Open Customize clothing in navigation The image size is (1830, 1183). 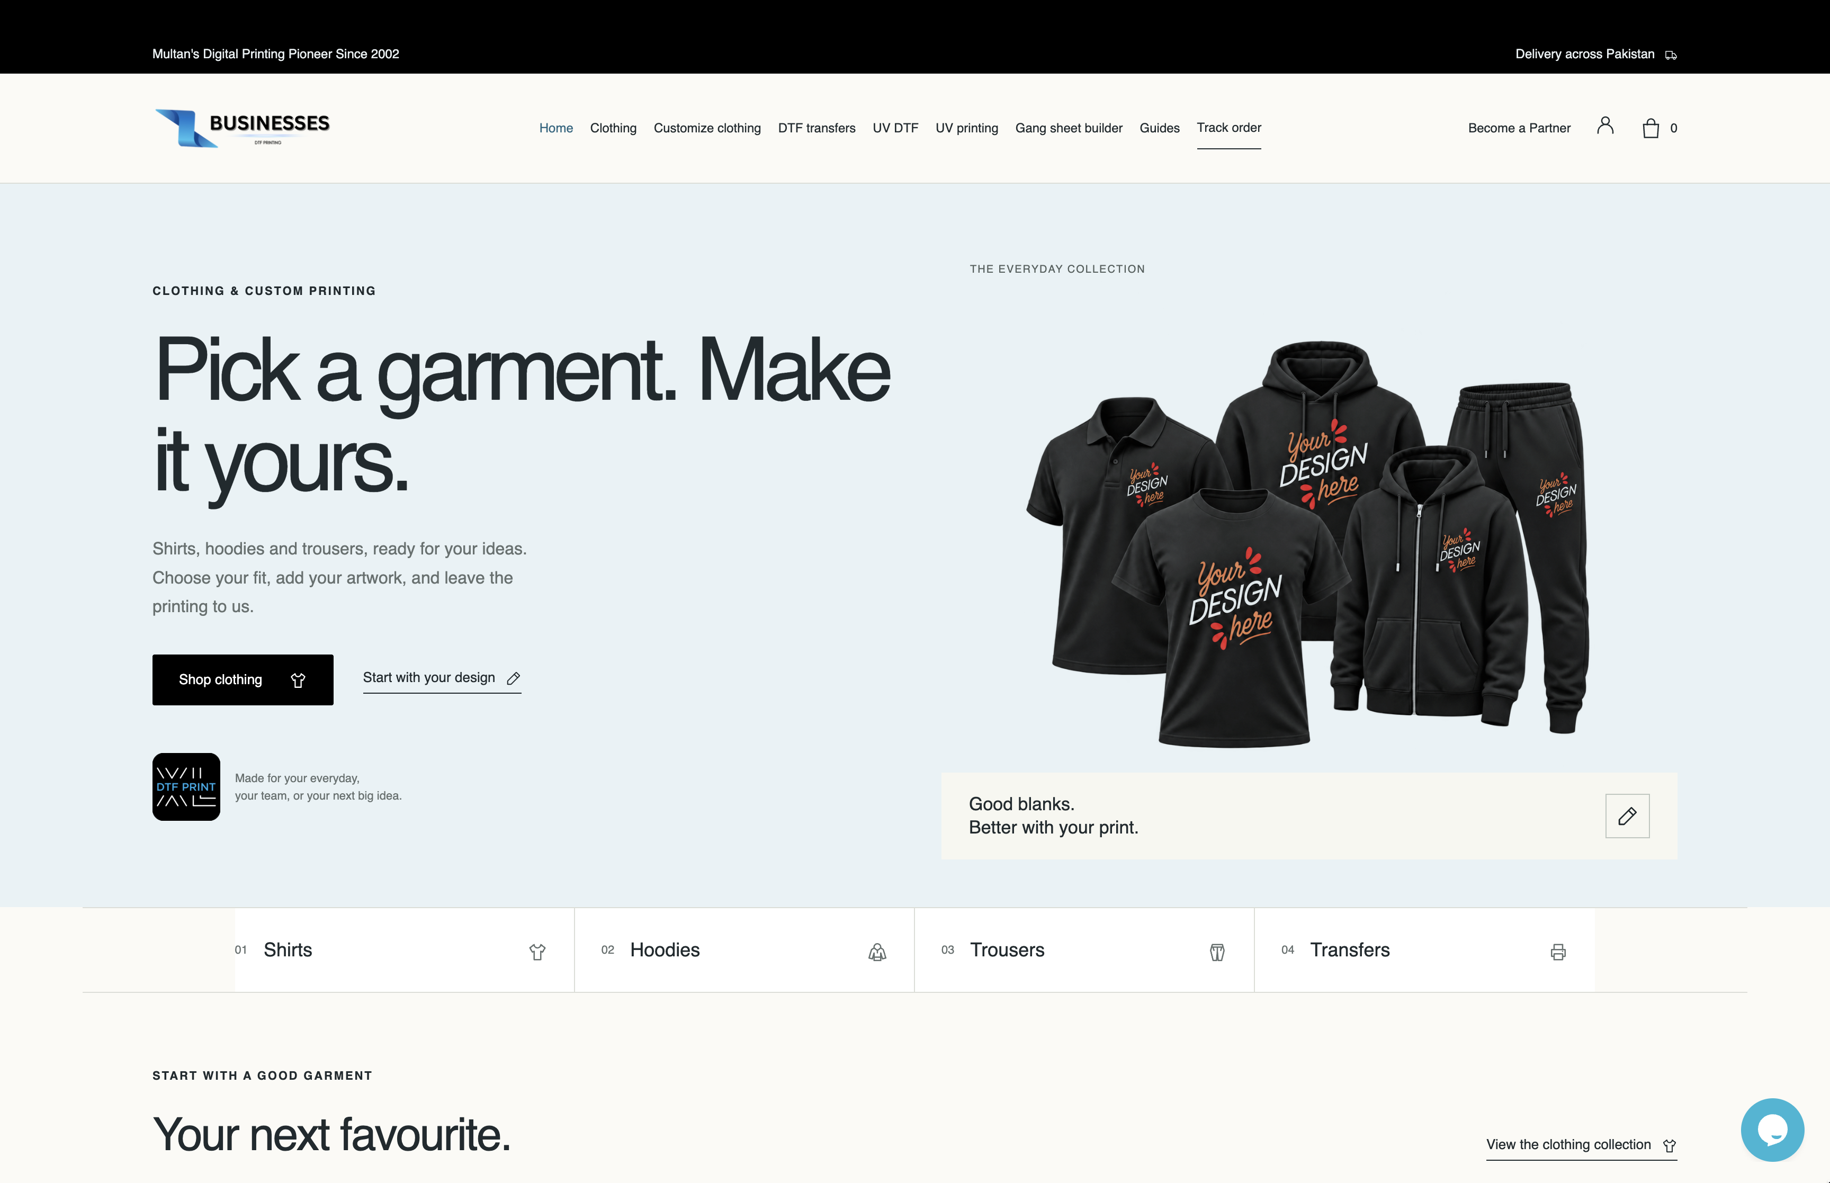click(x=707, y=128)
